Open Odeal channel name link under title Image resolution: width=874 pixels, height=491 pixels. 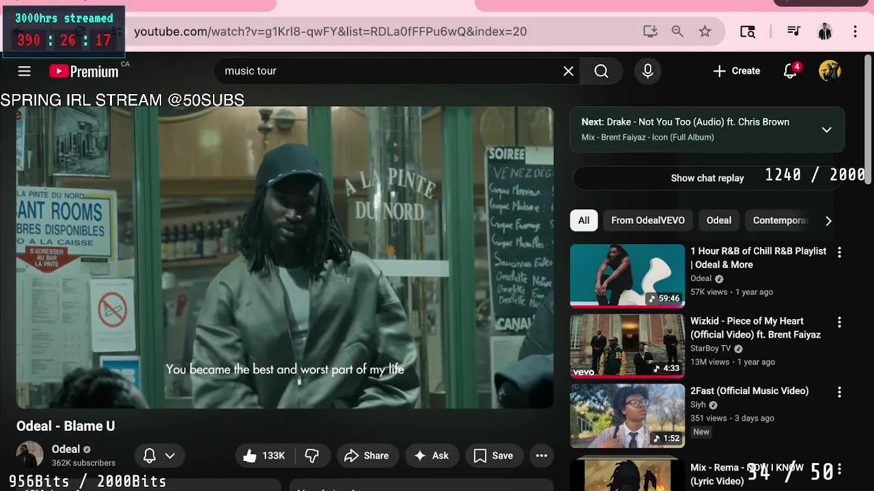(x=66, y=449)
